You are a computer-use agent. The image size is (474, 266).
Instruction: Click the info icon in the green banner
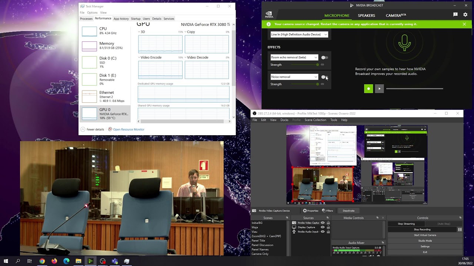(268, 24)
